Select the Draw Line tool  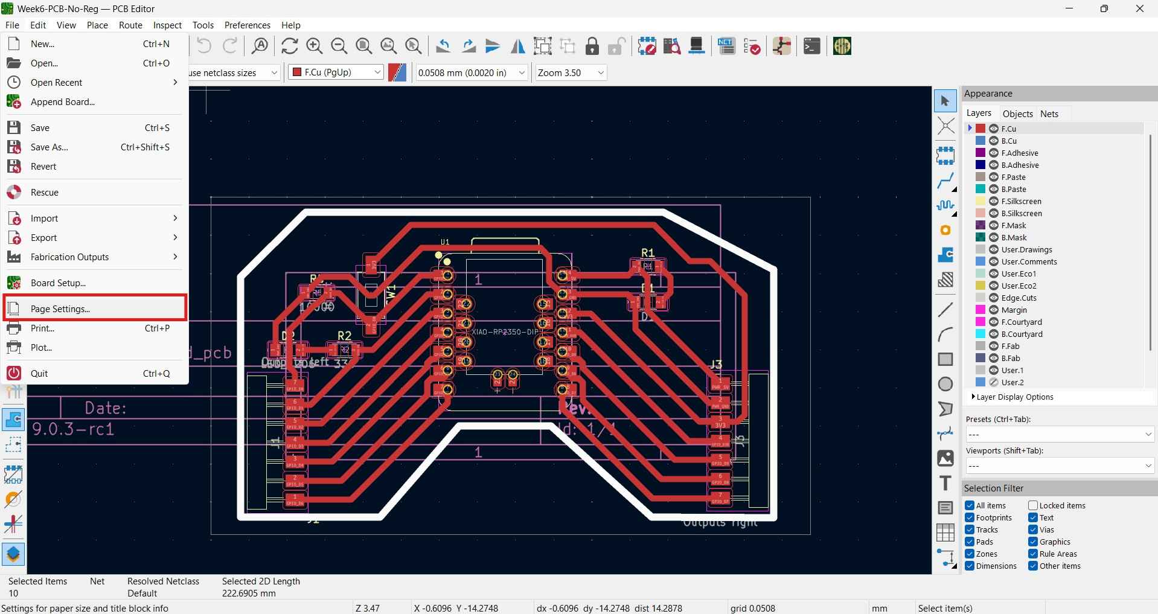coord(945,310)
